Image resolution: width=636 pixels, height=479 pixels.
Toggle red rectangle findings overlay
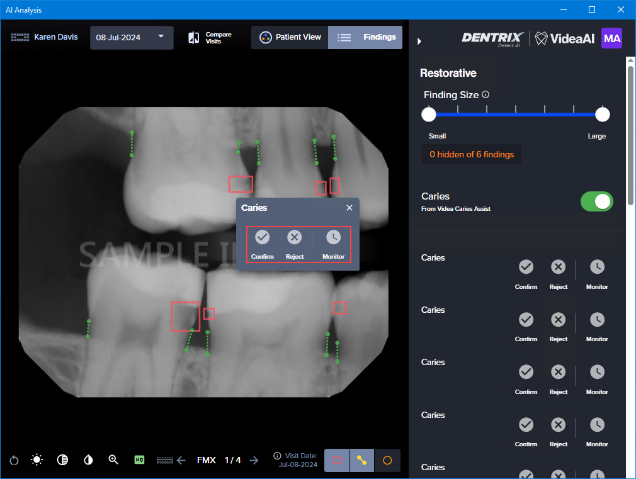coord(337,460)
